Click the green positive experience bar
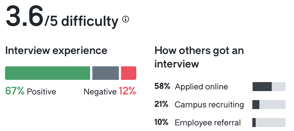 tap(48, 73)
